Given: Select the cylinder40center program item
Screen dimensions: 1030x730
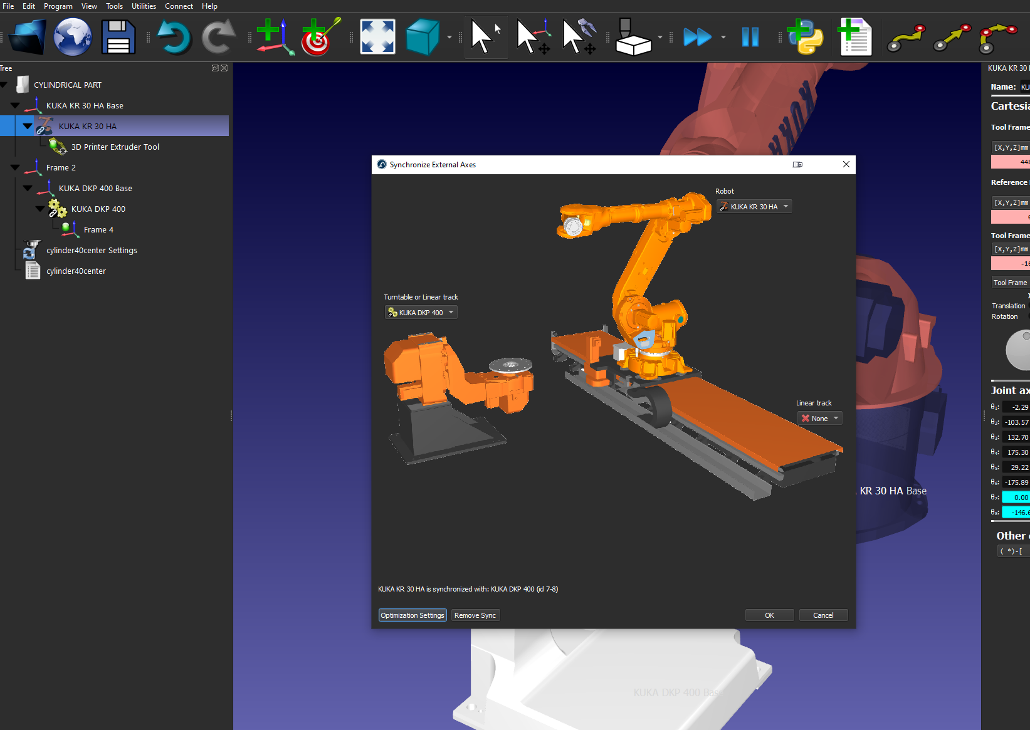Looking at the screenshot, I should [76, 271].
